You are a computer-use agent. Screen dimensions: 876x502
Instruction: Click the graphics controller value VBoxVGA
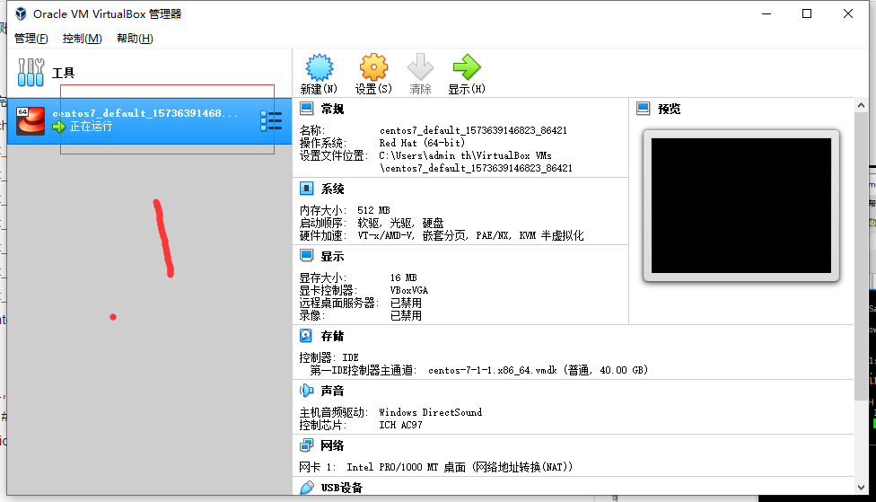[x=409, y=290]
